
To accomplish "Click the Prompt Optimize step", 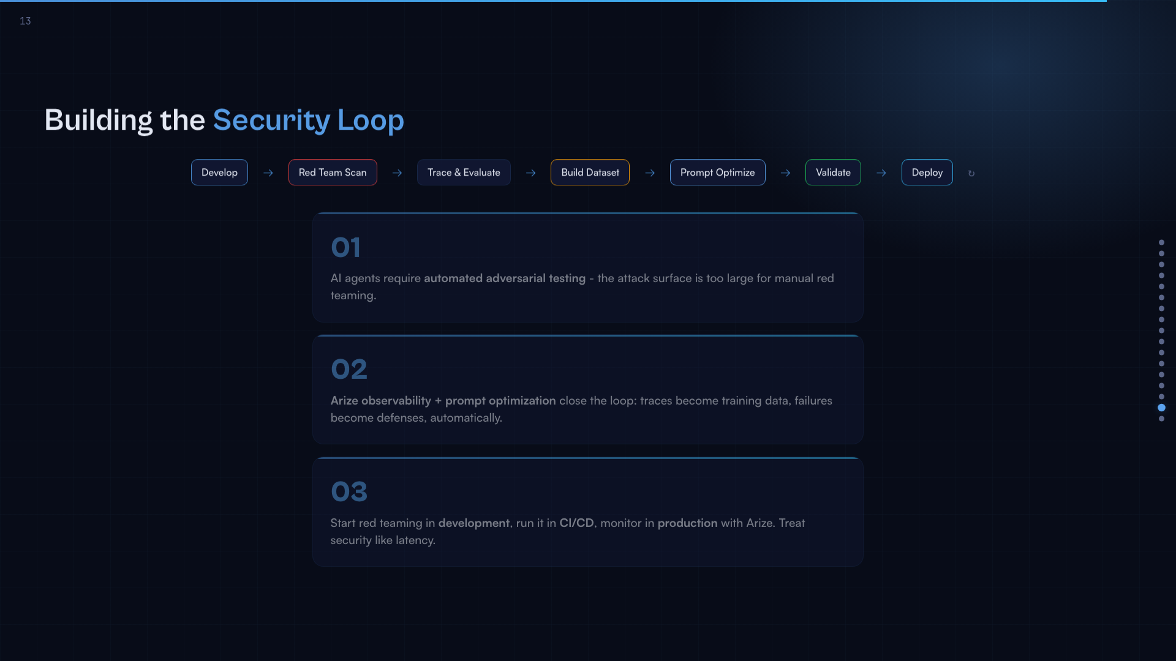I will click(717, 173).
